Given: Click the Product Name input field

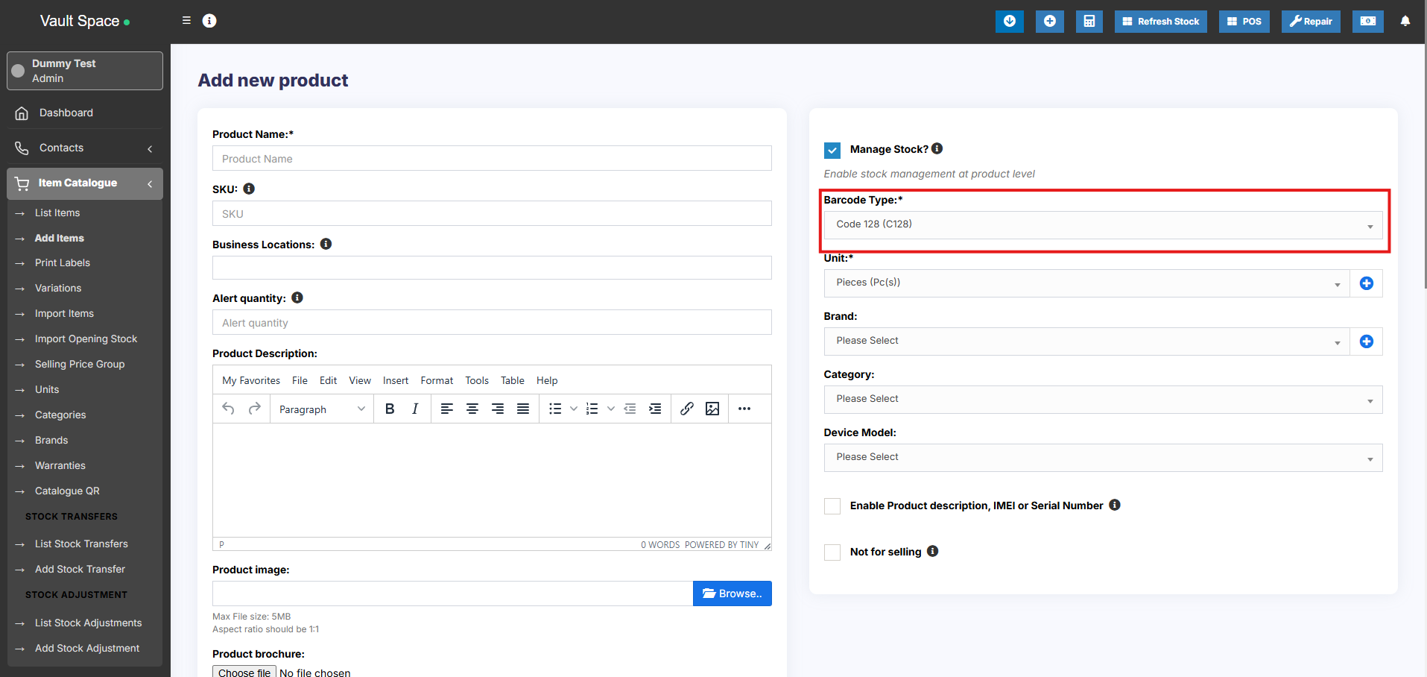Looking at the screenshot, I should tap(492, 159).
